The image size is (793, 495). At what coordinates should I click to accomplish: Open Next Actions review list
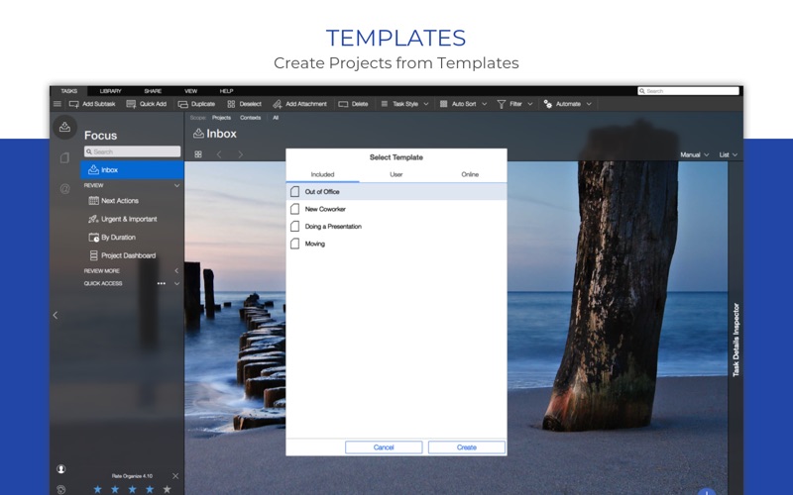(x=114, y=201)
